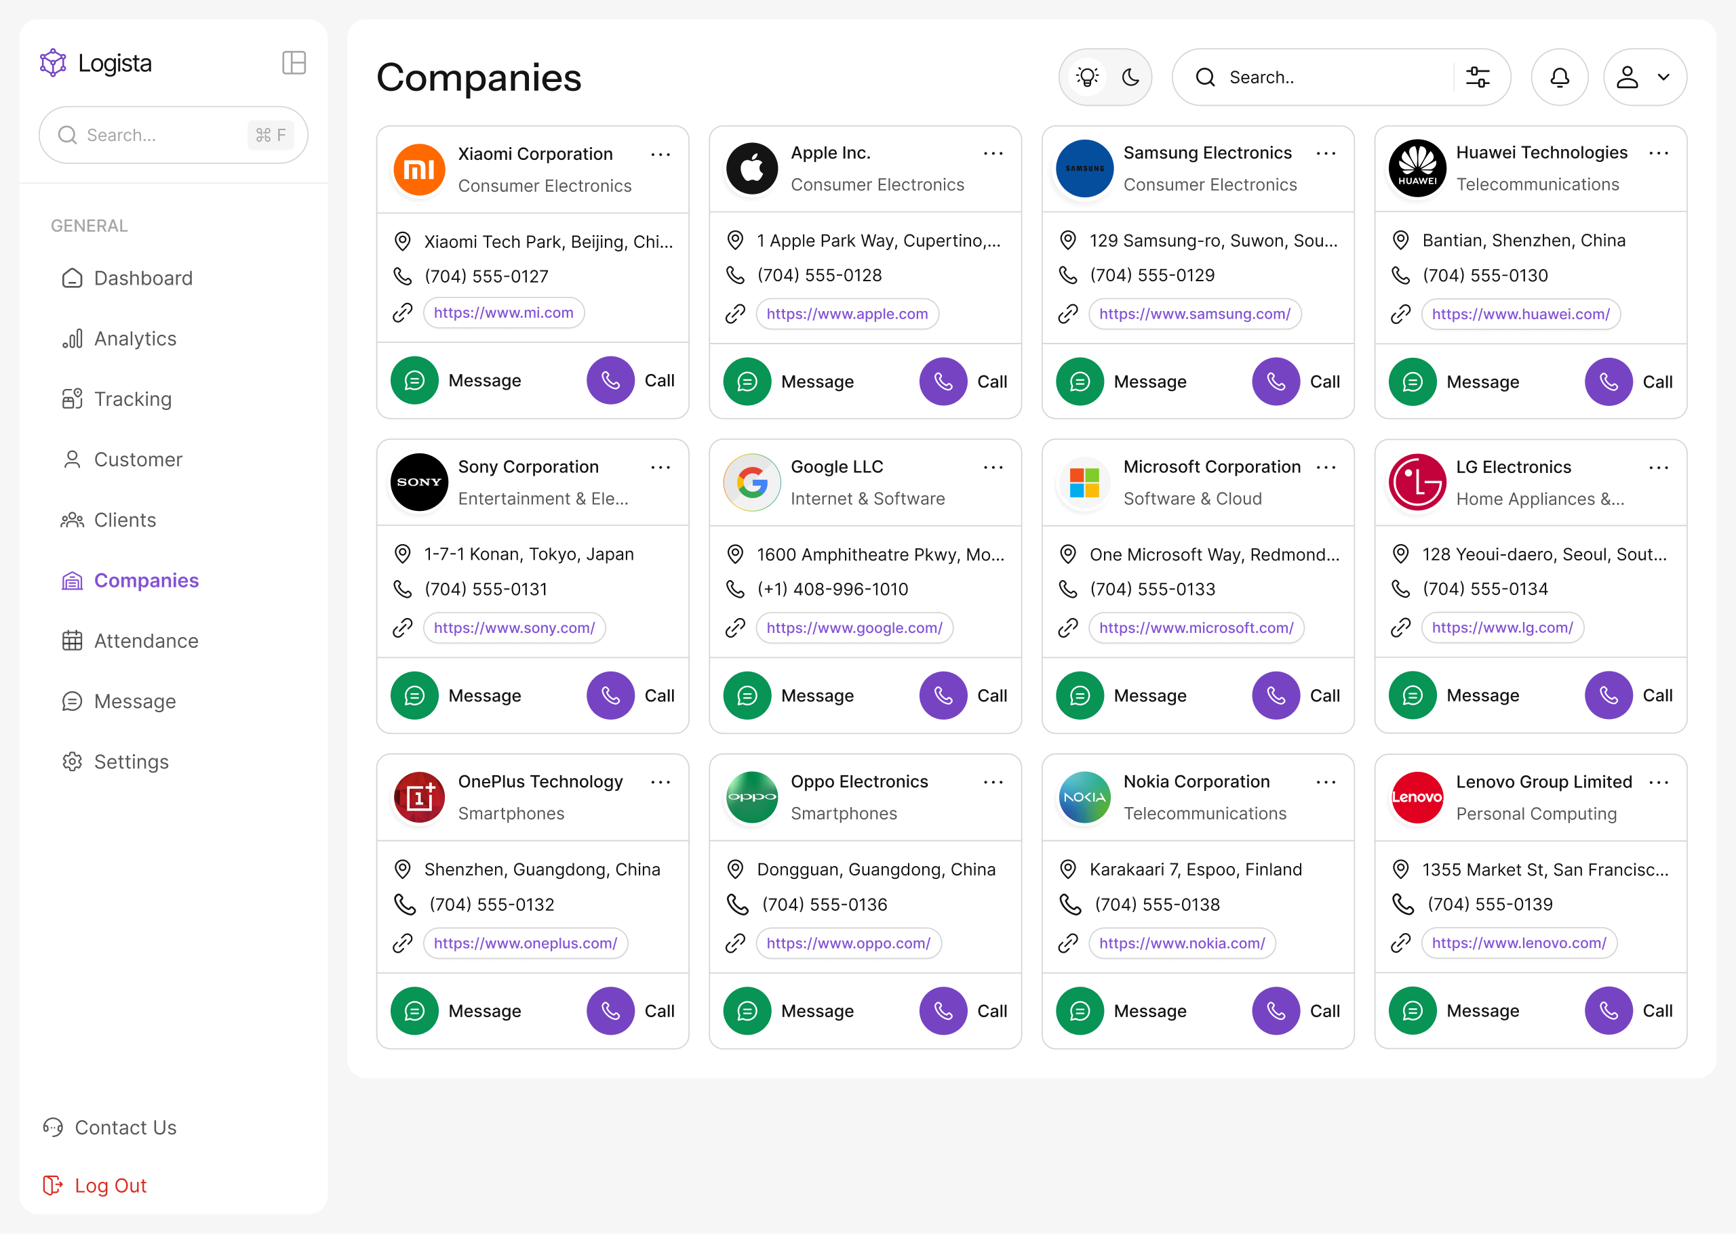This screenshot has height=1234, width=1736.
Task: Go to Analytics page
Action: coord(119,339)
